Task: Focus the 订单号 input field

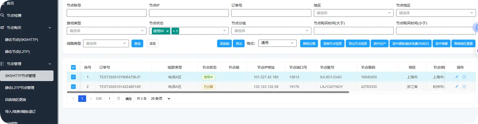Action: pos(271,13)
